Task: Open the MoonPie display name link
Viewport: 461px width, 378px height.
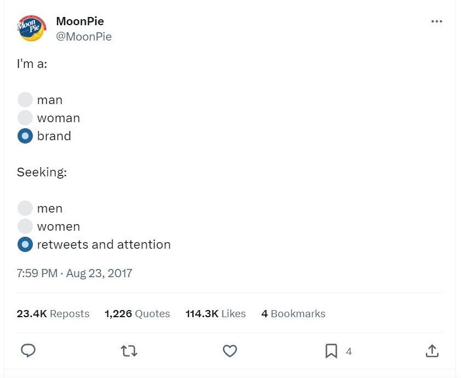Action: click(x=80, y=21)
